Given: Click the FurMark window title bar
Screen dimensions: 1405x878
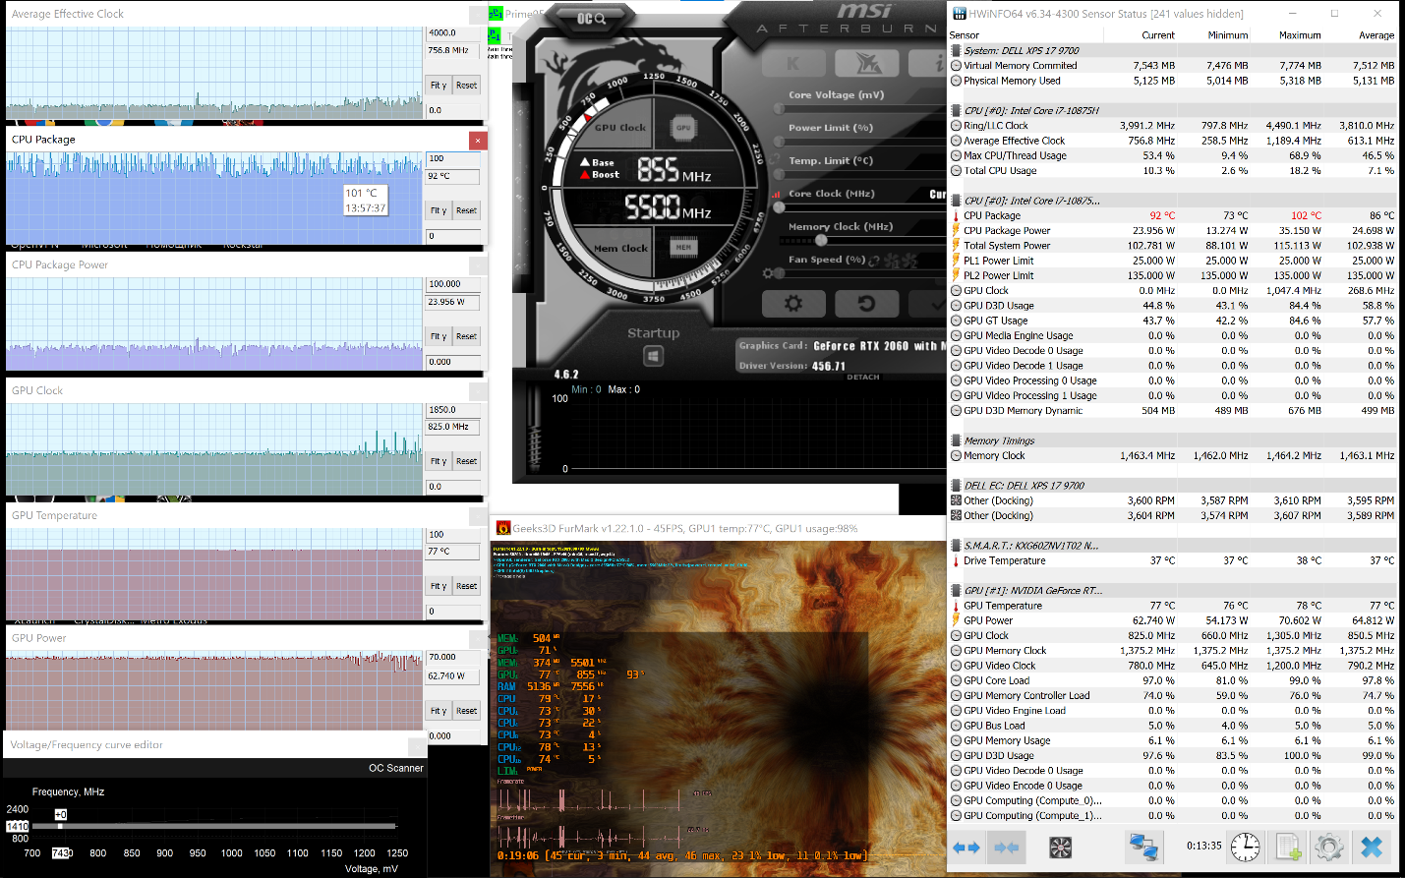Looking at the screenshot, I should click(718, 528).
